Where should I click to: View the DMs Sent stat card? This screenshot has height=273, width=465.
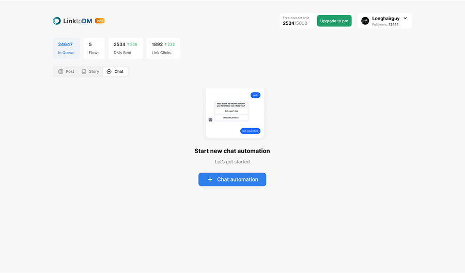click(x=125, y=48)
